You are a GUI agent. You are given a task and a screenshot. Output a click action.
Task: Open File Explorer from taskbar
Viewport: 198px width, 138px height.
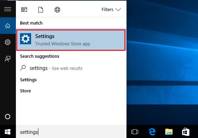[x=169, y=132]
